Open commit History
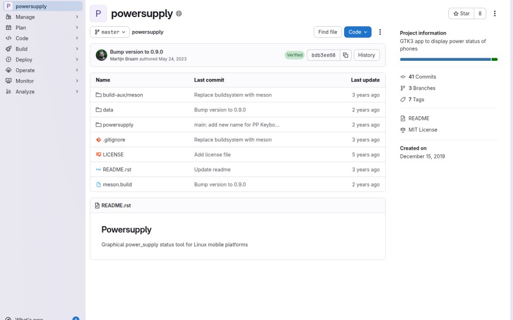Viewport: 513px width, 320px height. point(367,55)
